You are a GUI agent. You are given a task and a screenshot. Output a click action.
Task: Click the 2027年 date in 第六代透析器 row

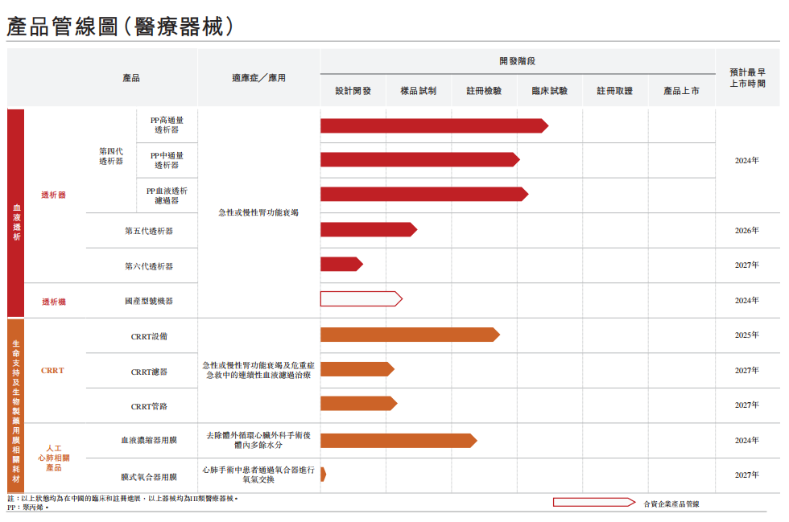click(747, 265)
